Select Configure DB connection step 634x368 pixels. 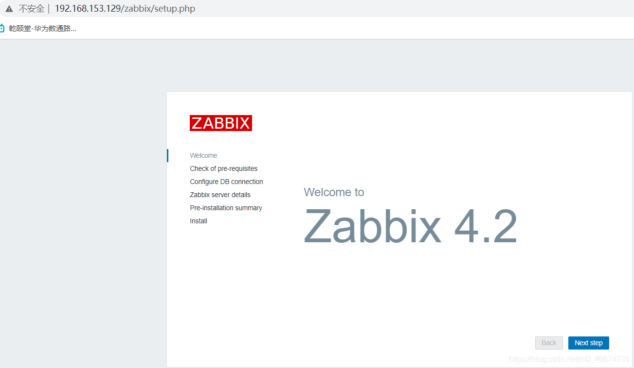pos(226,182)
